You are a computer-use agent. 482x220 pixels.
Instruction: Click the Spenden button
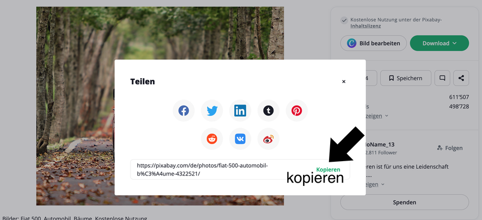[404, 202]
